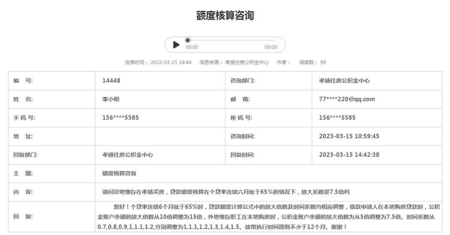Click the reply time 2023-03-15 14:42:38
The image size is (450, 235).
click(349, 155)
